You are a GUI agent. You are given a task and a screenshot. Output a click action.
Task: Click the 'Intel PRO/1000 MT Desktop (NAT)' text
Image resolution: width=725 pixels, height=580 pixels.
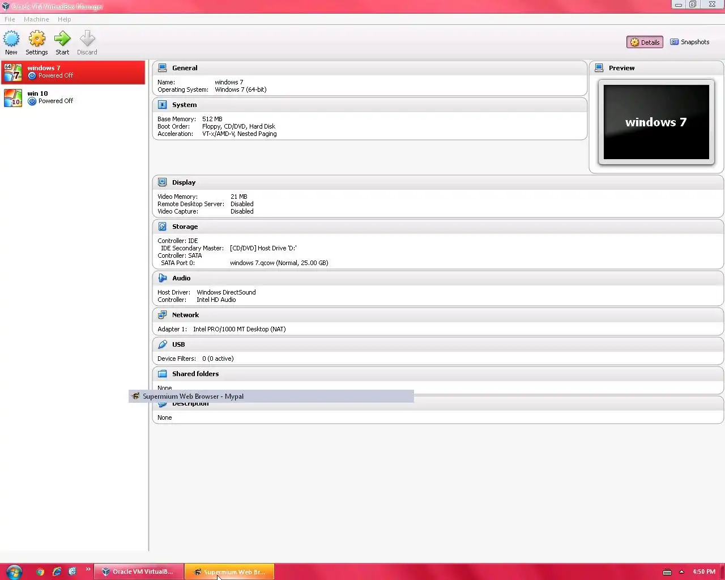point(240,329)
